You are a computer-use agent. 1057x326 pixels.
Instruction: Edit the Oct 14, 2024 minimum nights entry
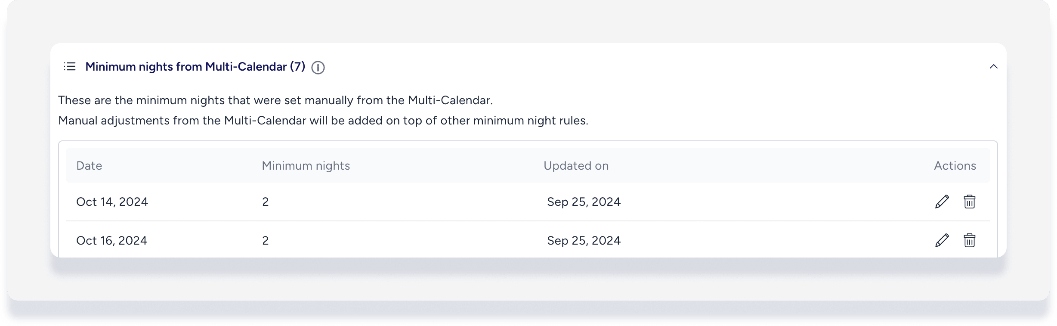click(942, 202)
